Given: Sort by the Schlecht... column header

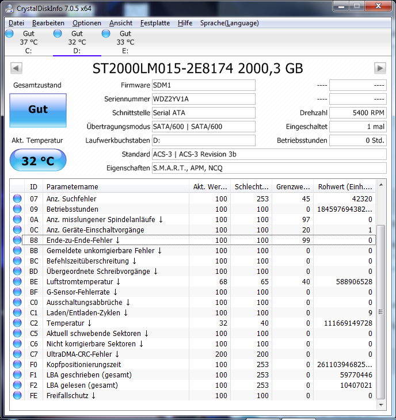Looking at the screenshot, I should pyautogui.click(x=252, y=186).
